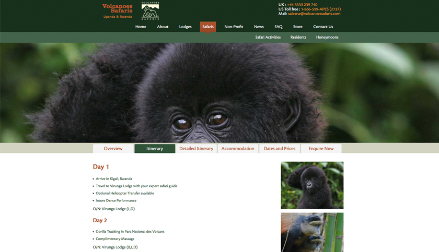Open Contact Us in the menu
The image size is (439, 252).
(323, 27)
